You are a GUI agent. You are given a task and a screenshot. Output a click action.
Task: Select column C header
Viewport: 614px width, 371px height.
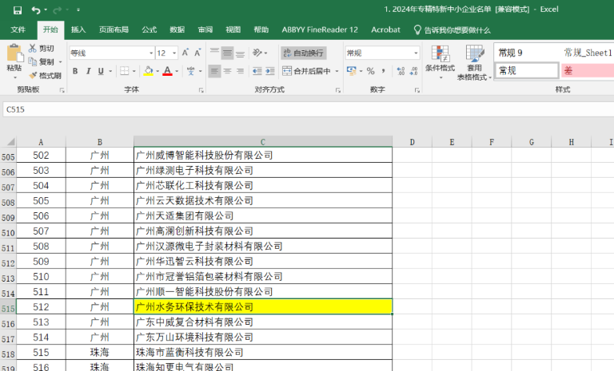263,142
